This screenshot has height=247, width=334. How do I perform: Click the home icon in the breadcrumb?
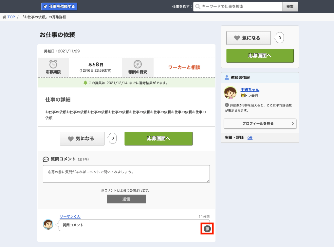click(x=4, y=17)
